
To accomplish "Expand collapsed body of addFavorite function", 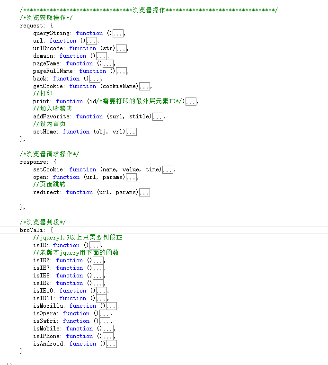I will (158, 117).
